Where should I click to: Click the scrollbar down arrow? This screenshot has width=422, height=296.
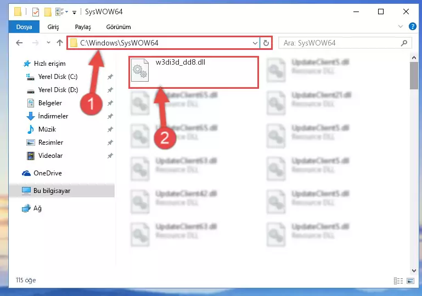[414, 270]
